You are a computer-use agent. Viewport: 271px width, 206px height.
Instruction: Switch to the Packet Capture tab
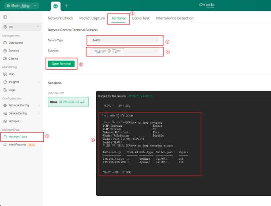(x=92, y=18)
